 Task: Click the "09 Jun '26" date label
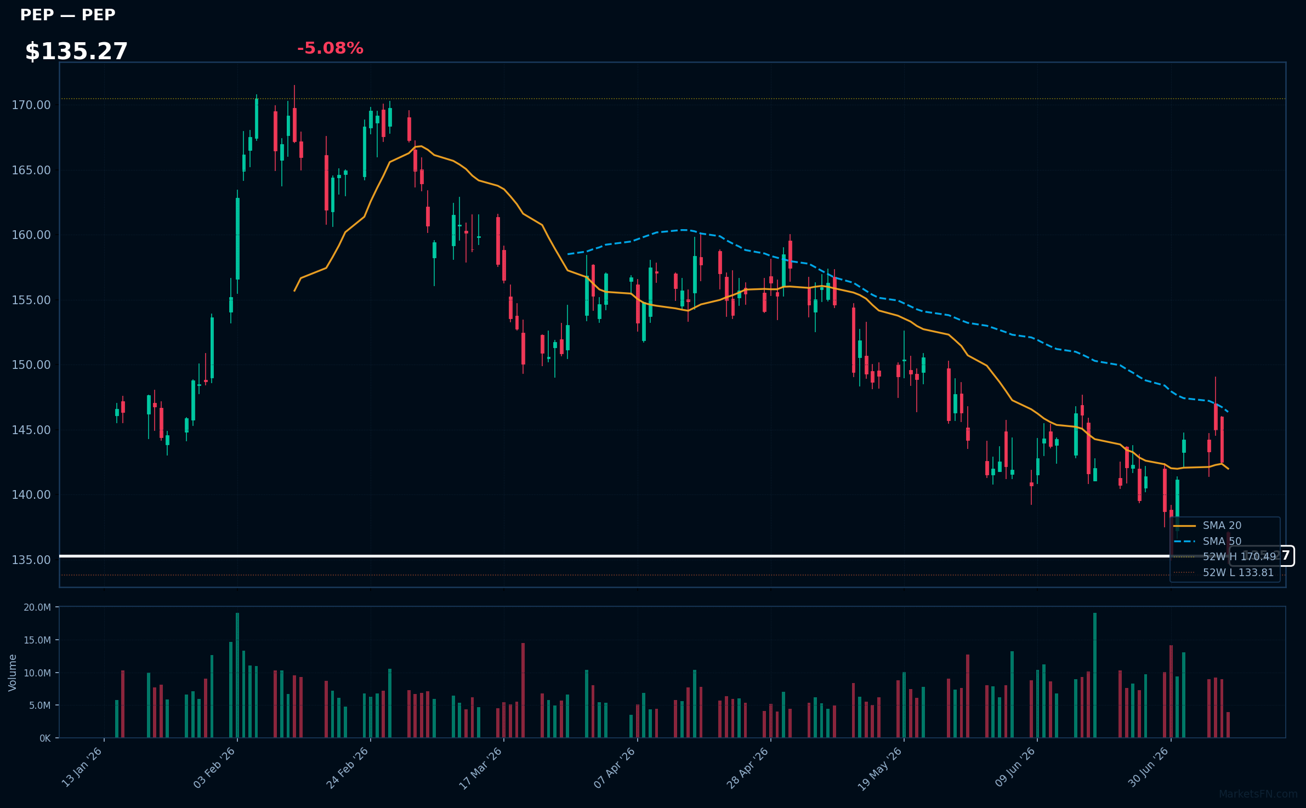1015,767
